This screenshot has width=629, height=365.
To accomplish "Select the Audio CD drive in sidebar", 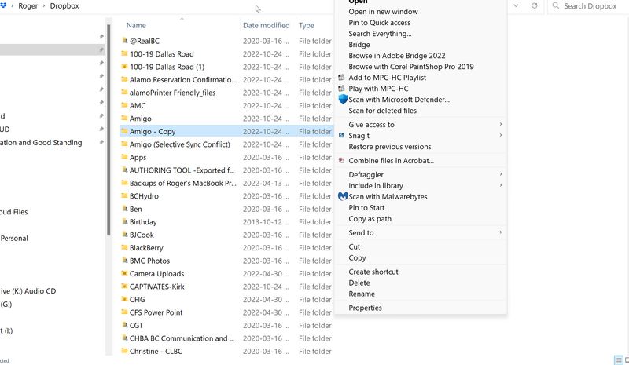I will click(28, 291).
